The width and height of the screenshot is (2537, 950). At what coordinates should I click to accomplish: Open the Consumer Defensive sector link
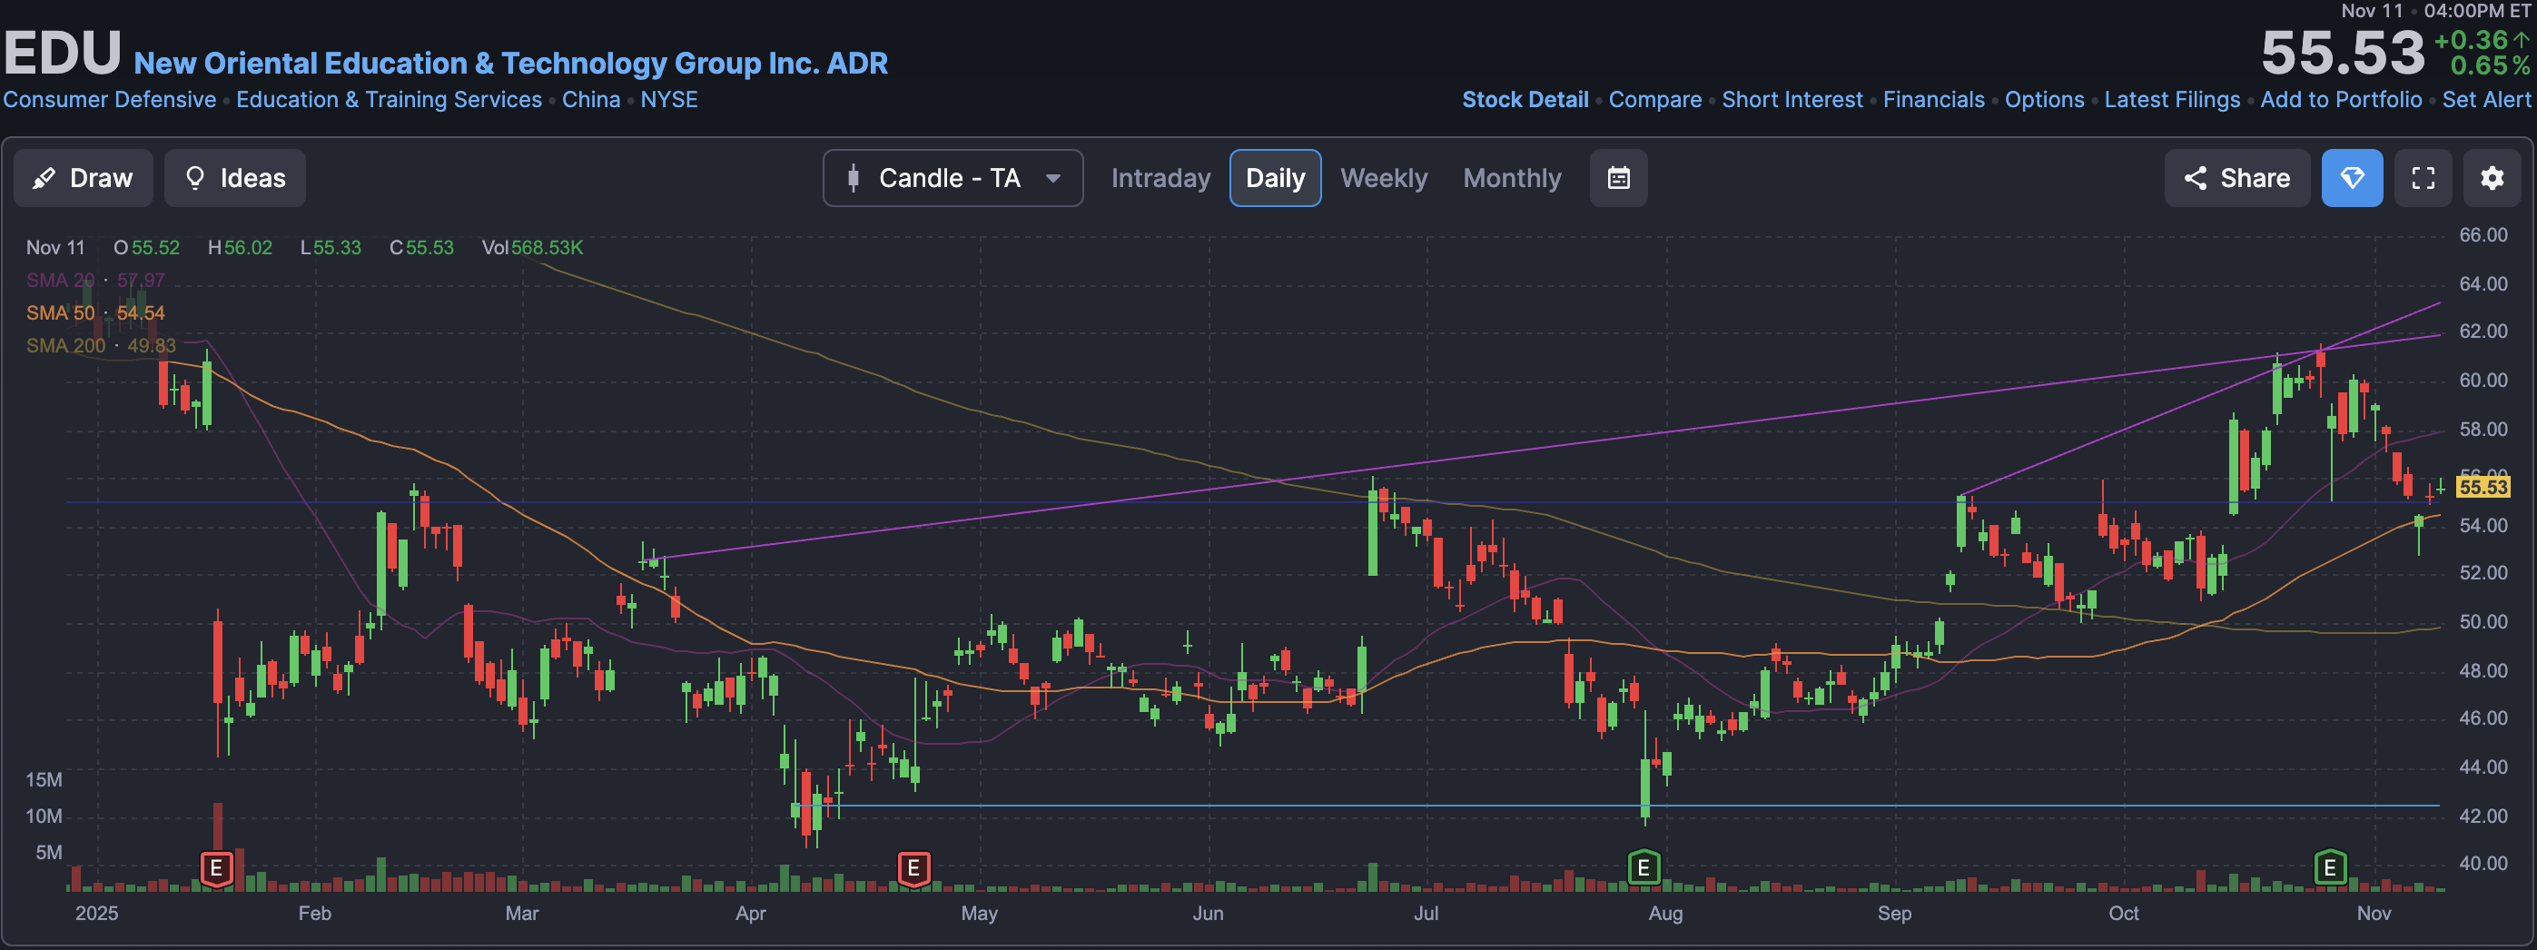pyautogui.click(x=109, y=100)
